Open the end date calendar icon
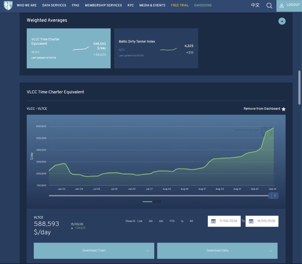The image size is (302, 264). (x=251, y=221)
